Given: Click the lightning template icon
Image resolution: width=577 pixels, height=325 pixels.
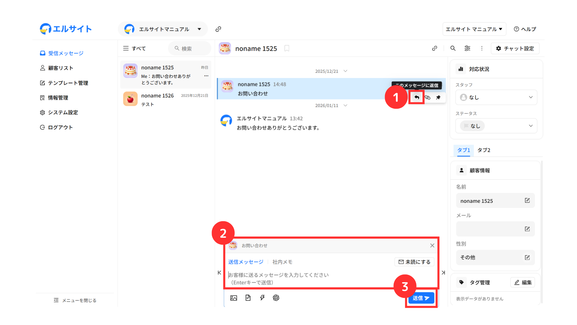Looking at the screenshot, I should 262,298.
